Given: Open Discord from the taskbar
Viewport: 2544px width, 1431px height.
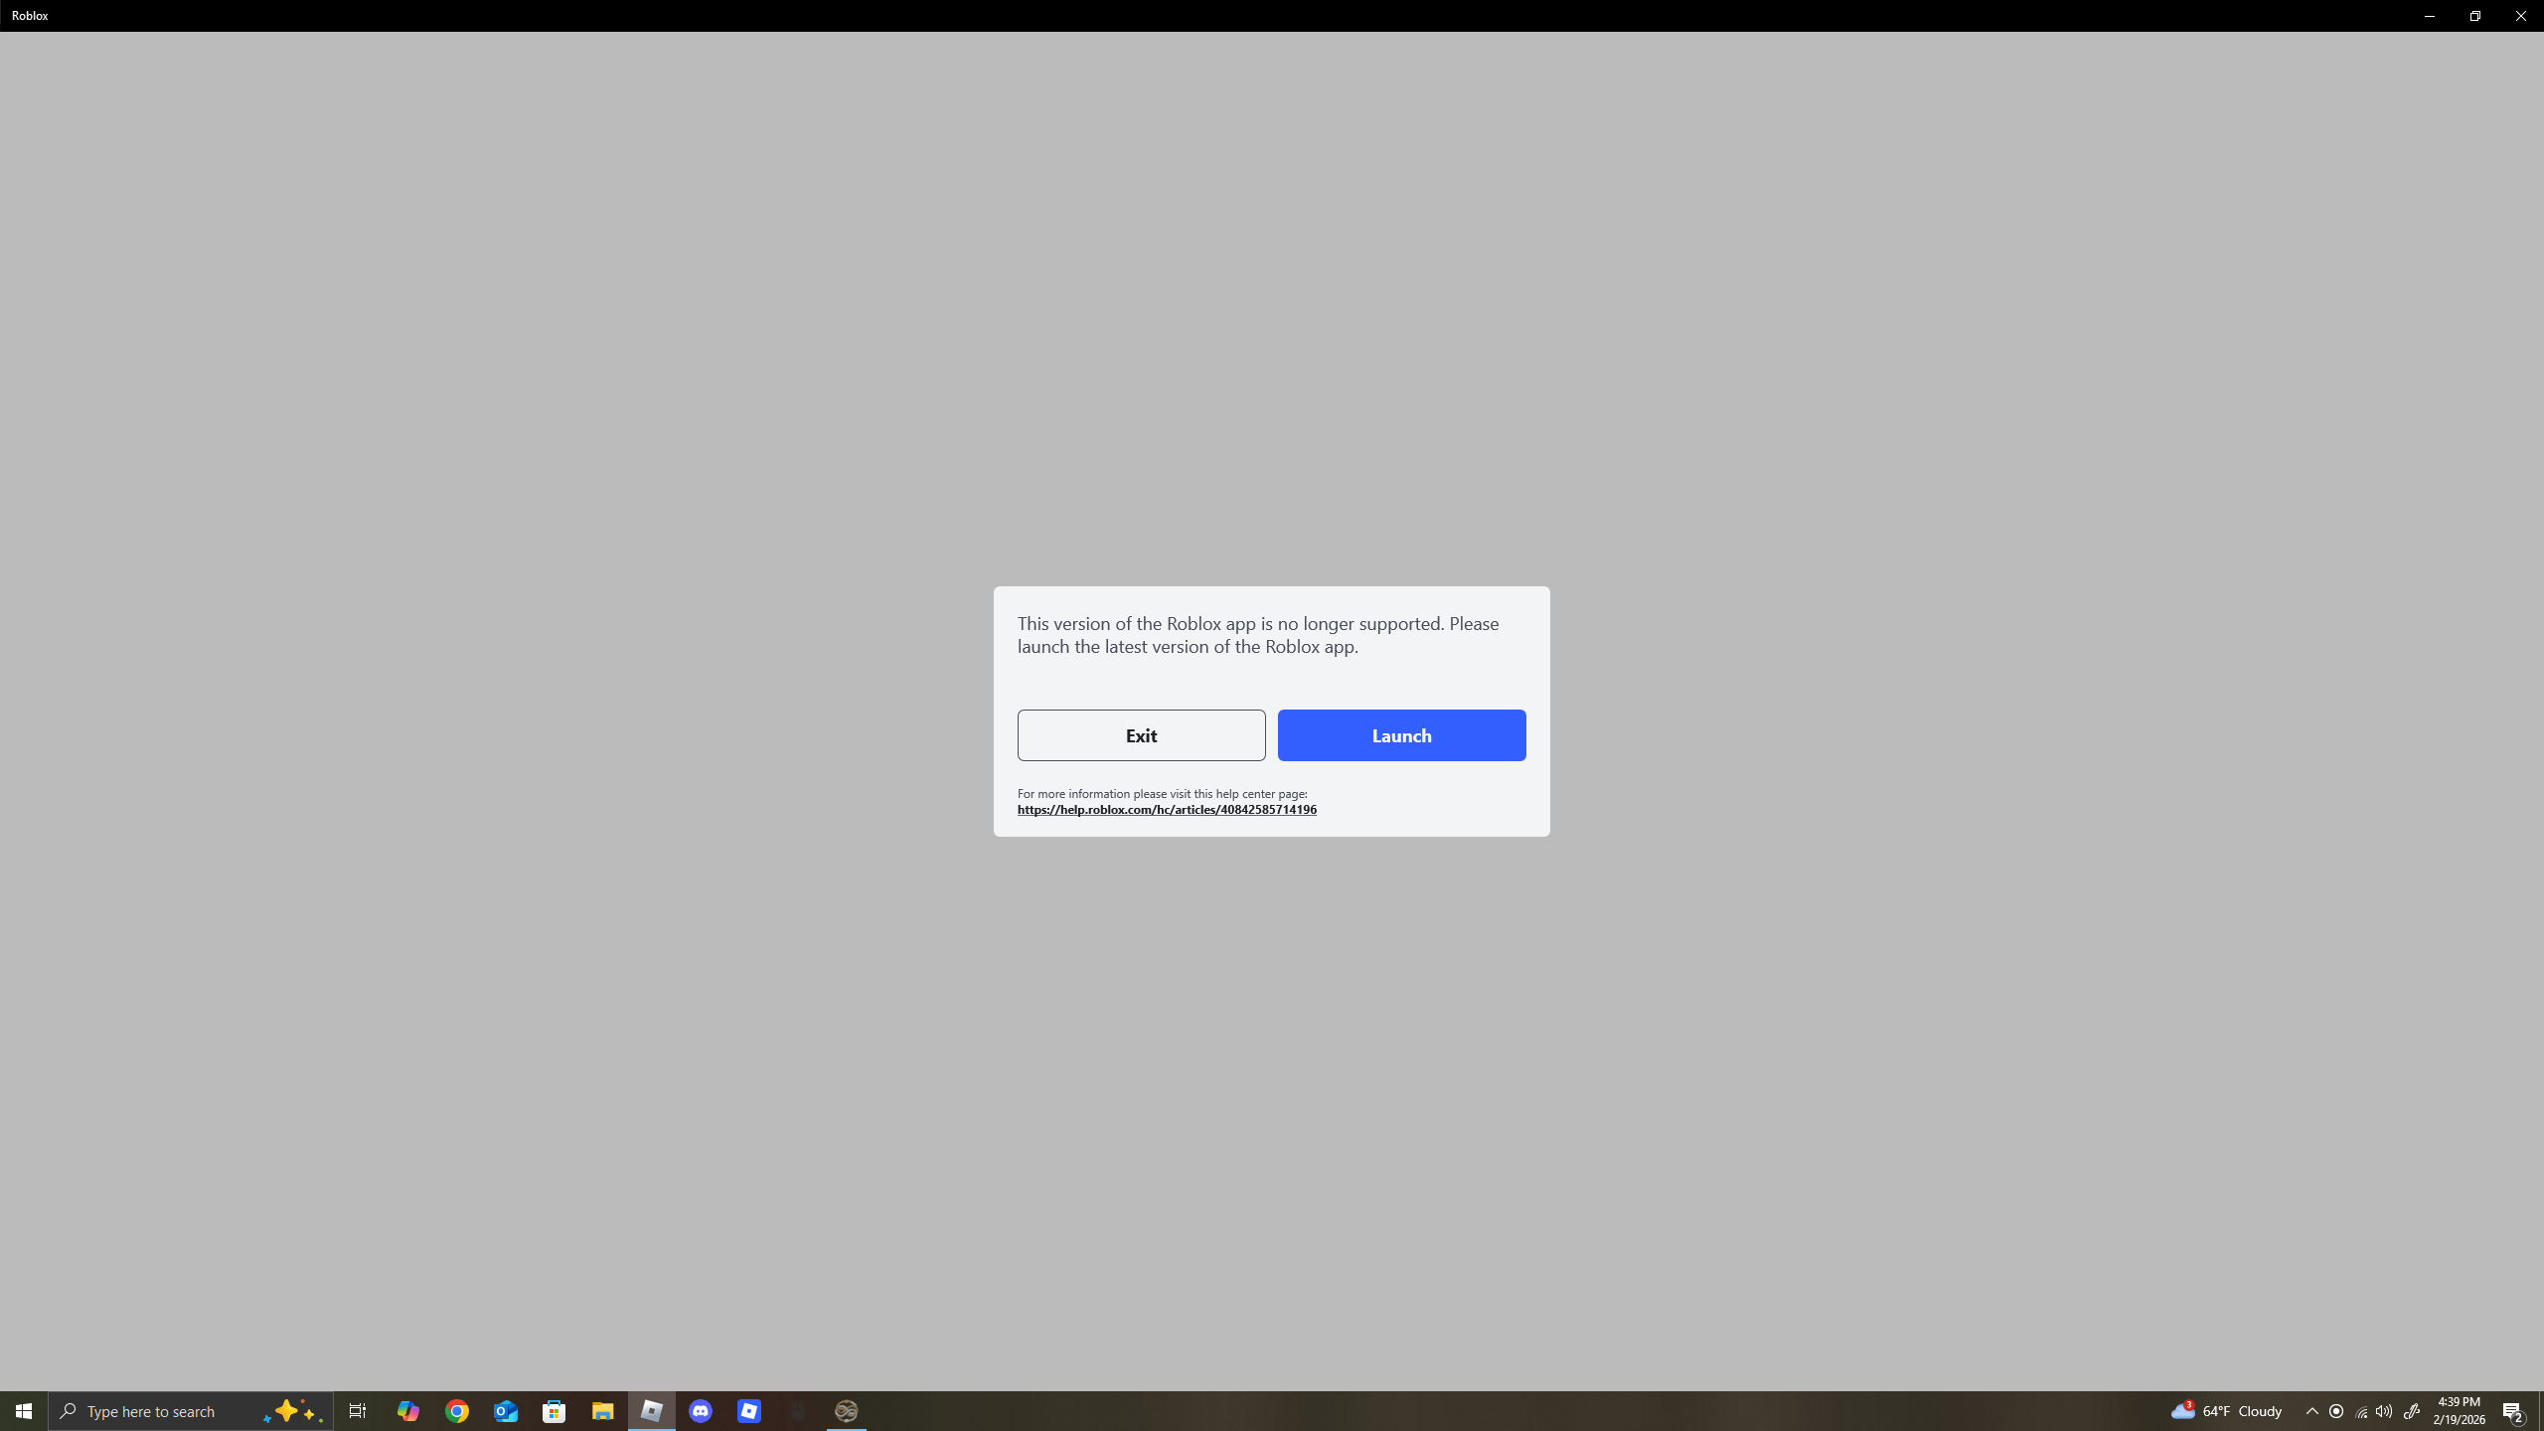Looking at the screenshot, I should point(702,1410).
